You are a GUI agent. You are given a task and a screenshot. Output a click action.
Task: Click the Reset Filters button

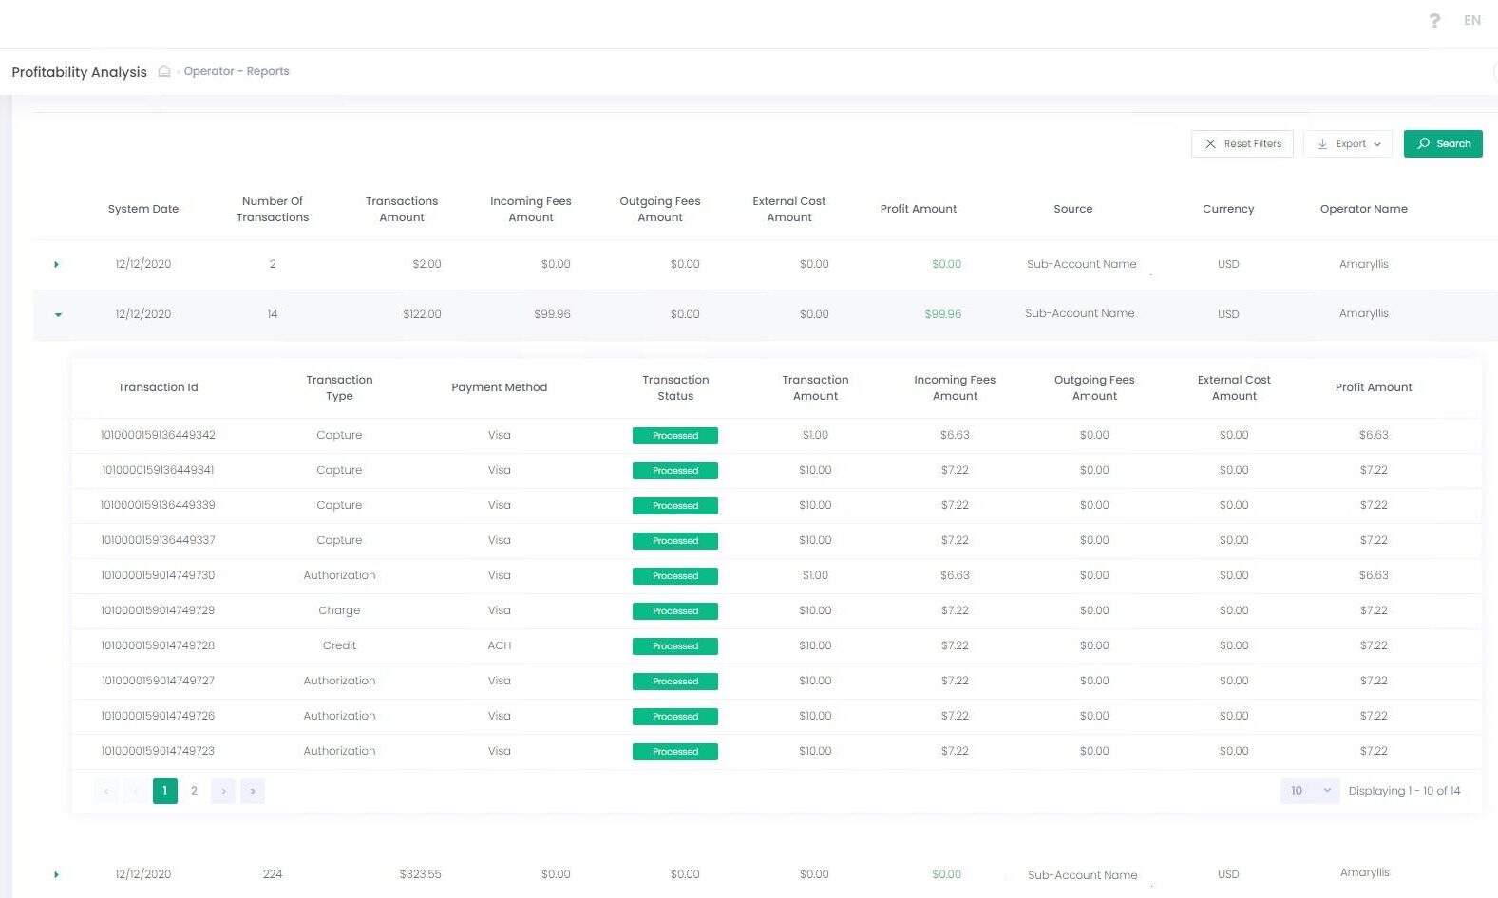1242,144
